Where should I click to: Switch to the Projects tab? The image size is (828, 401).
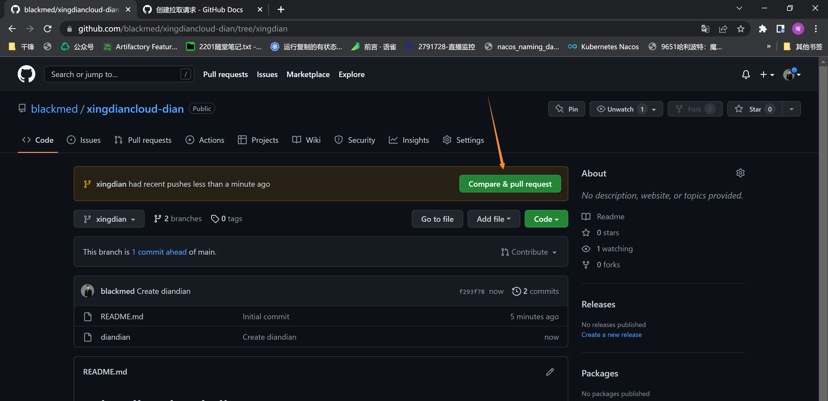click(x=258, y=140)
